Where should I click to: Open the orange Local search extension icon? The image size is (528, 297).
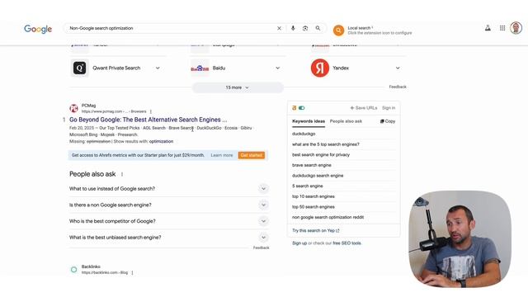(338, 31)
